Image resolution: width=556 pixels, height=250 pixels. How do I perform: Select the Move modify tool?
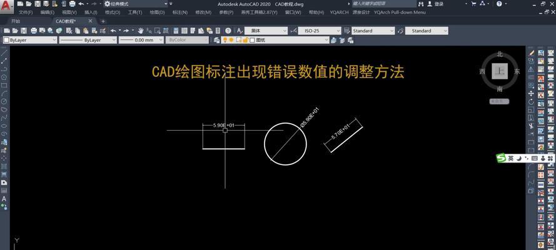click(531, 94)
